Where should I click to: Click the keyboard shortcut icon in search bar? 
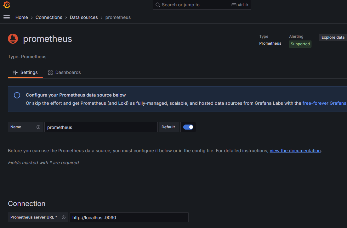coord(234,5)
